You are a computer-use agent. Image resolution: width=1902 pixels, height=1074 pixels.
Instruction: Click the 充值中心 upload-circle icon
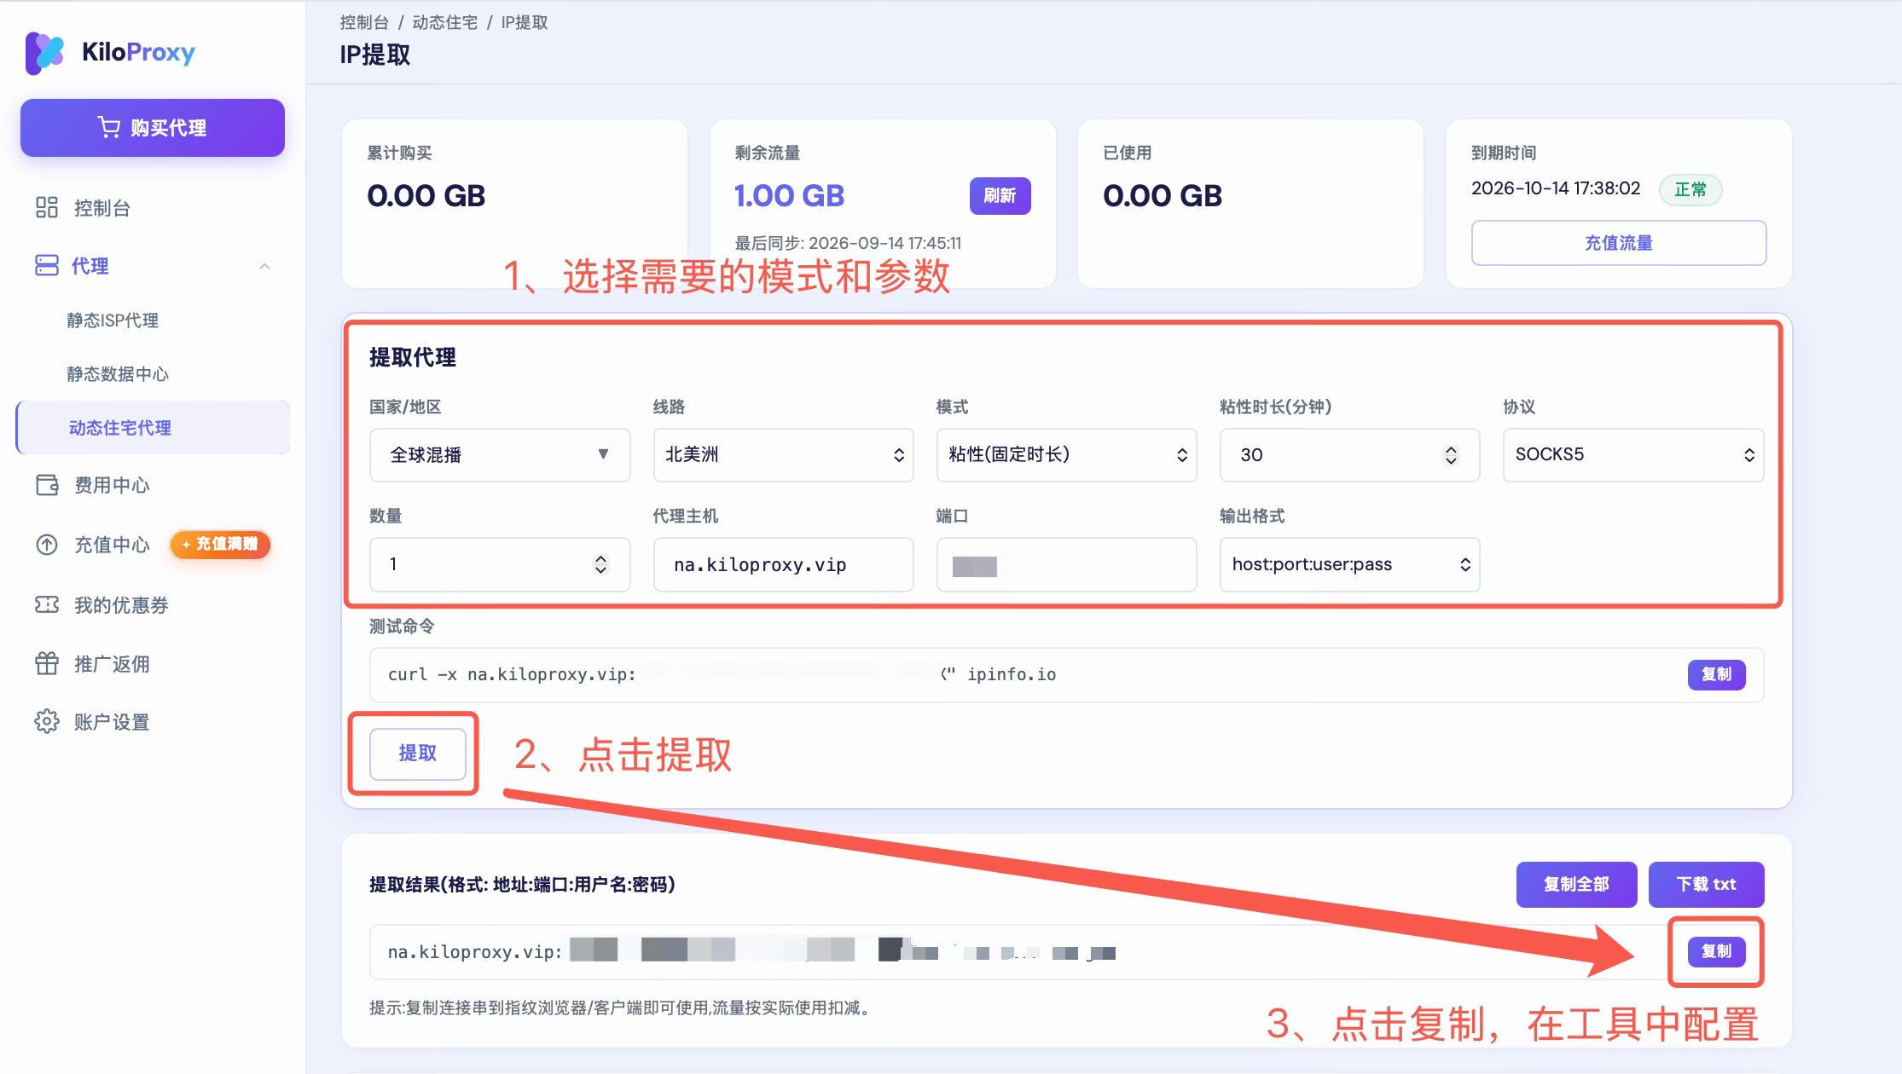pos(47,544)
